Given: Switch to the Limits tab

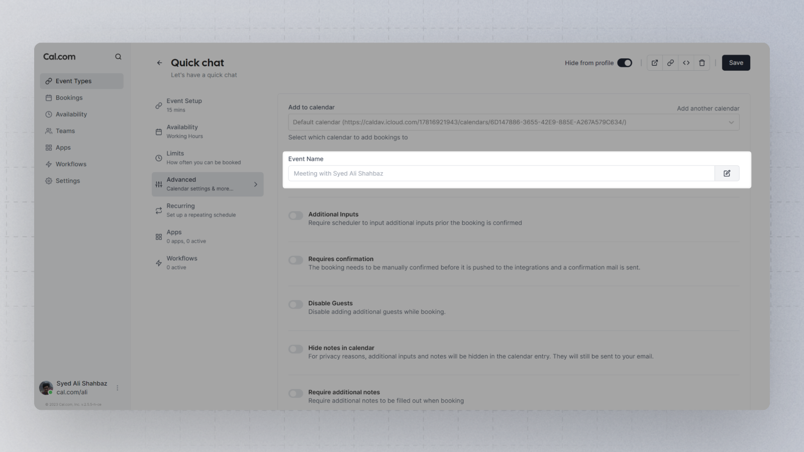Looking at the screenshot, I should point(208,158).
